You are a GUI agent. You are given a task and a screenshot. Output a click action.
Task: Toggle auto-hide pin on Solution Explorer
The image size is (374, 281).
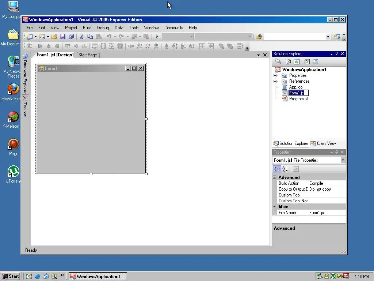click(x=336, y=54)
